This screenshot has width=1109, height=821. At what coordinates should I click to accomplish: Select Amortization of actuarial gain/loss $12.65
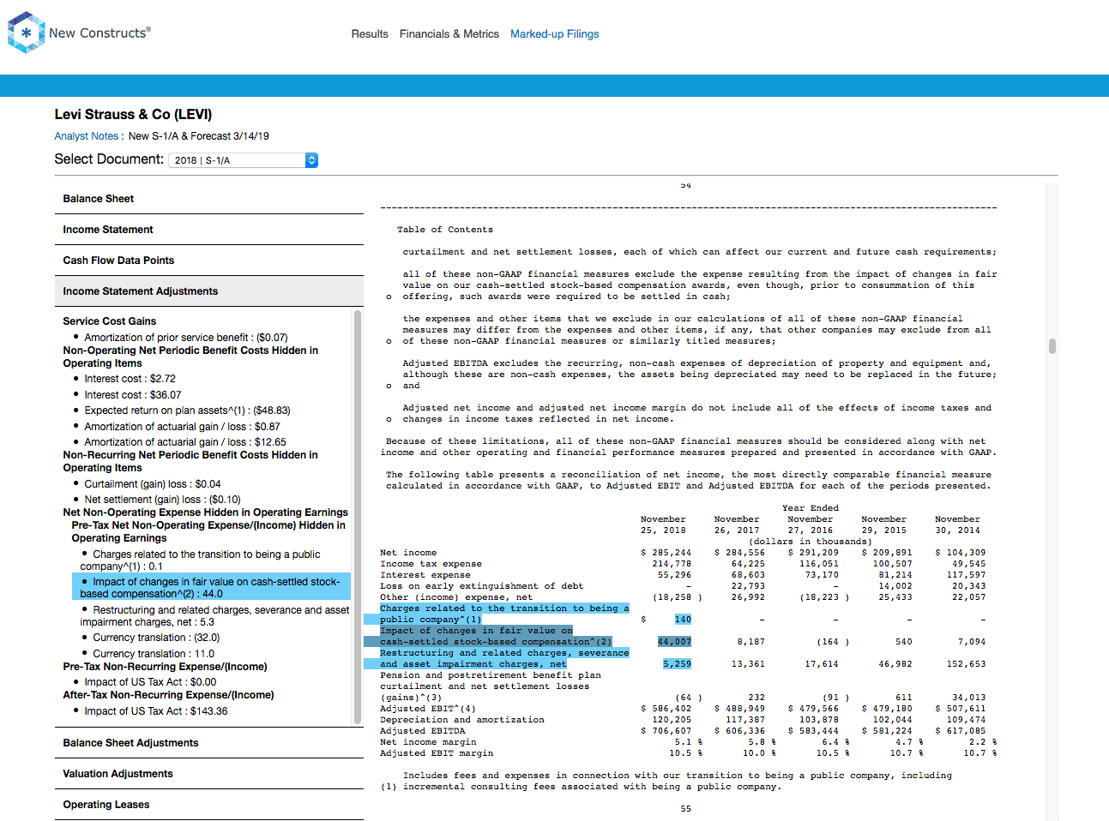coord(185,442)
